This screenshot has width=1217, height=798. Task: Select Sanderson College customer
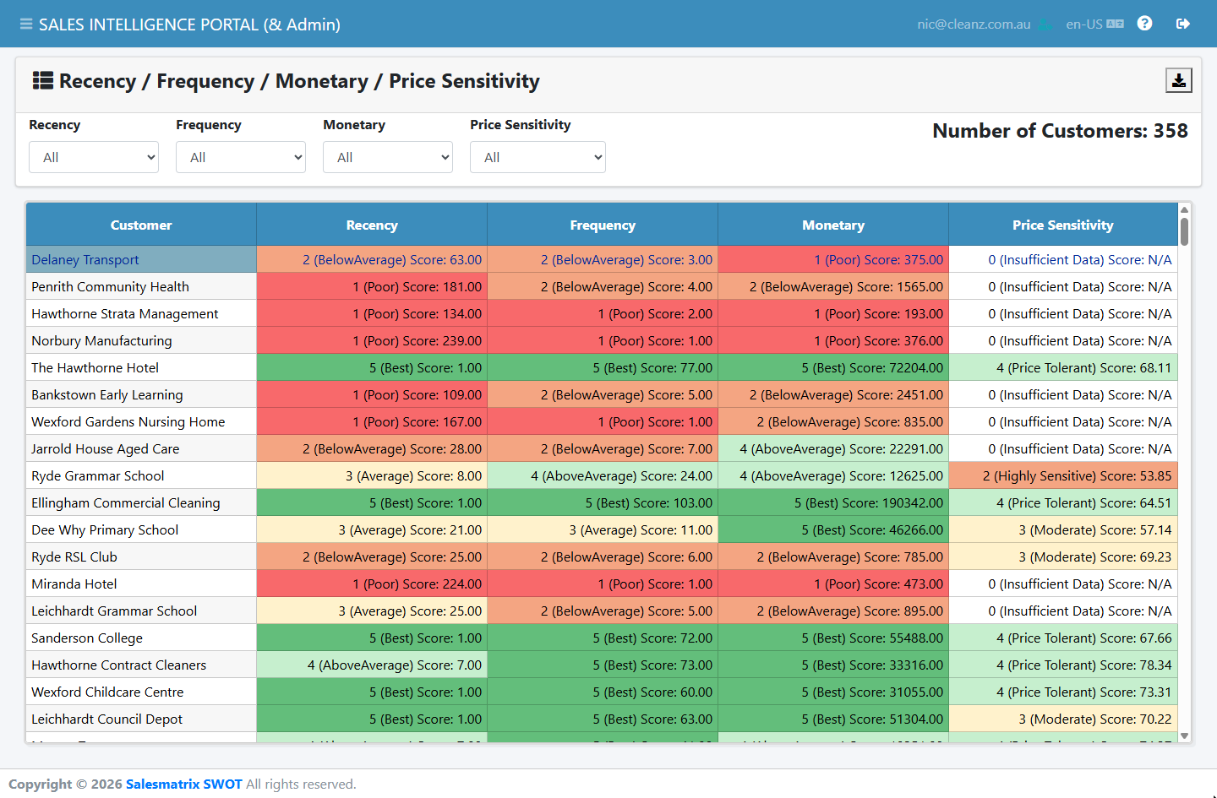click(141, 638)
